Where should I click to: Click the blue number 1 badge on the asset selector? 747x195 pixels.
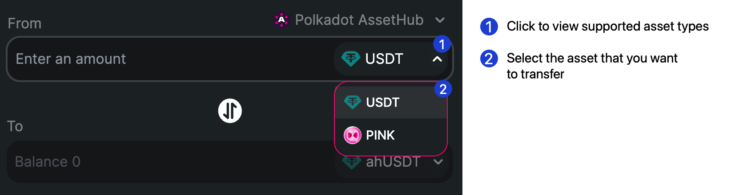click(442, 44)
